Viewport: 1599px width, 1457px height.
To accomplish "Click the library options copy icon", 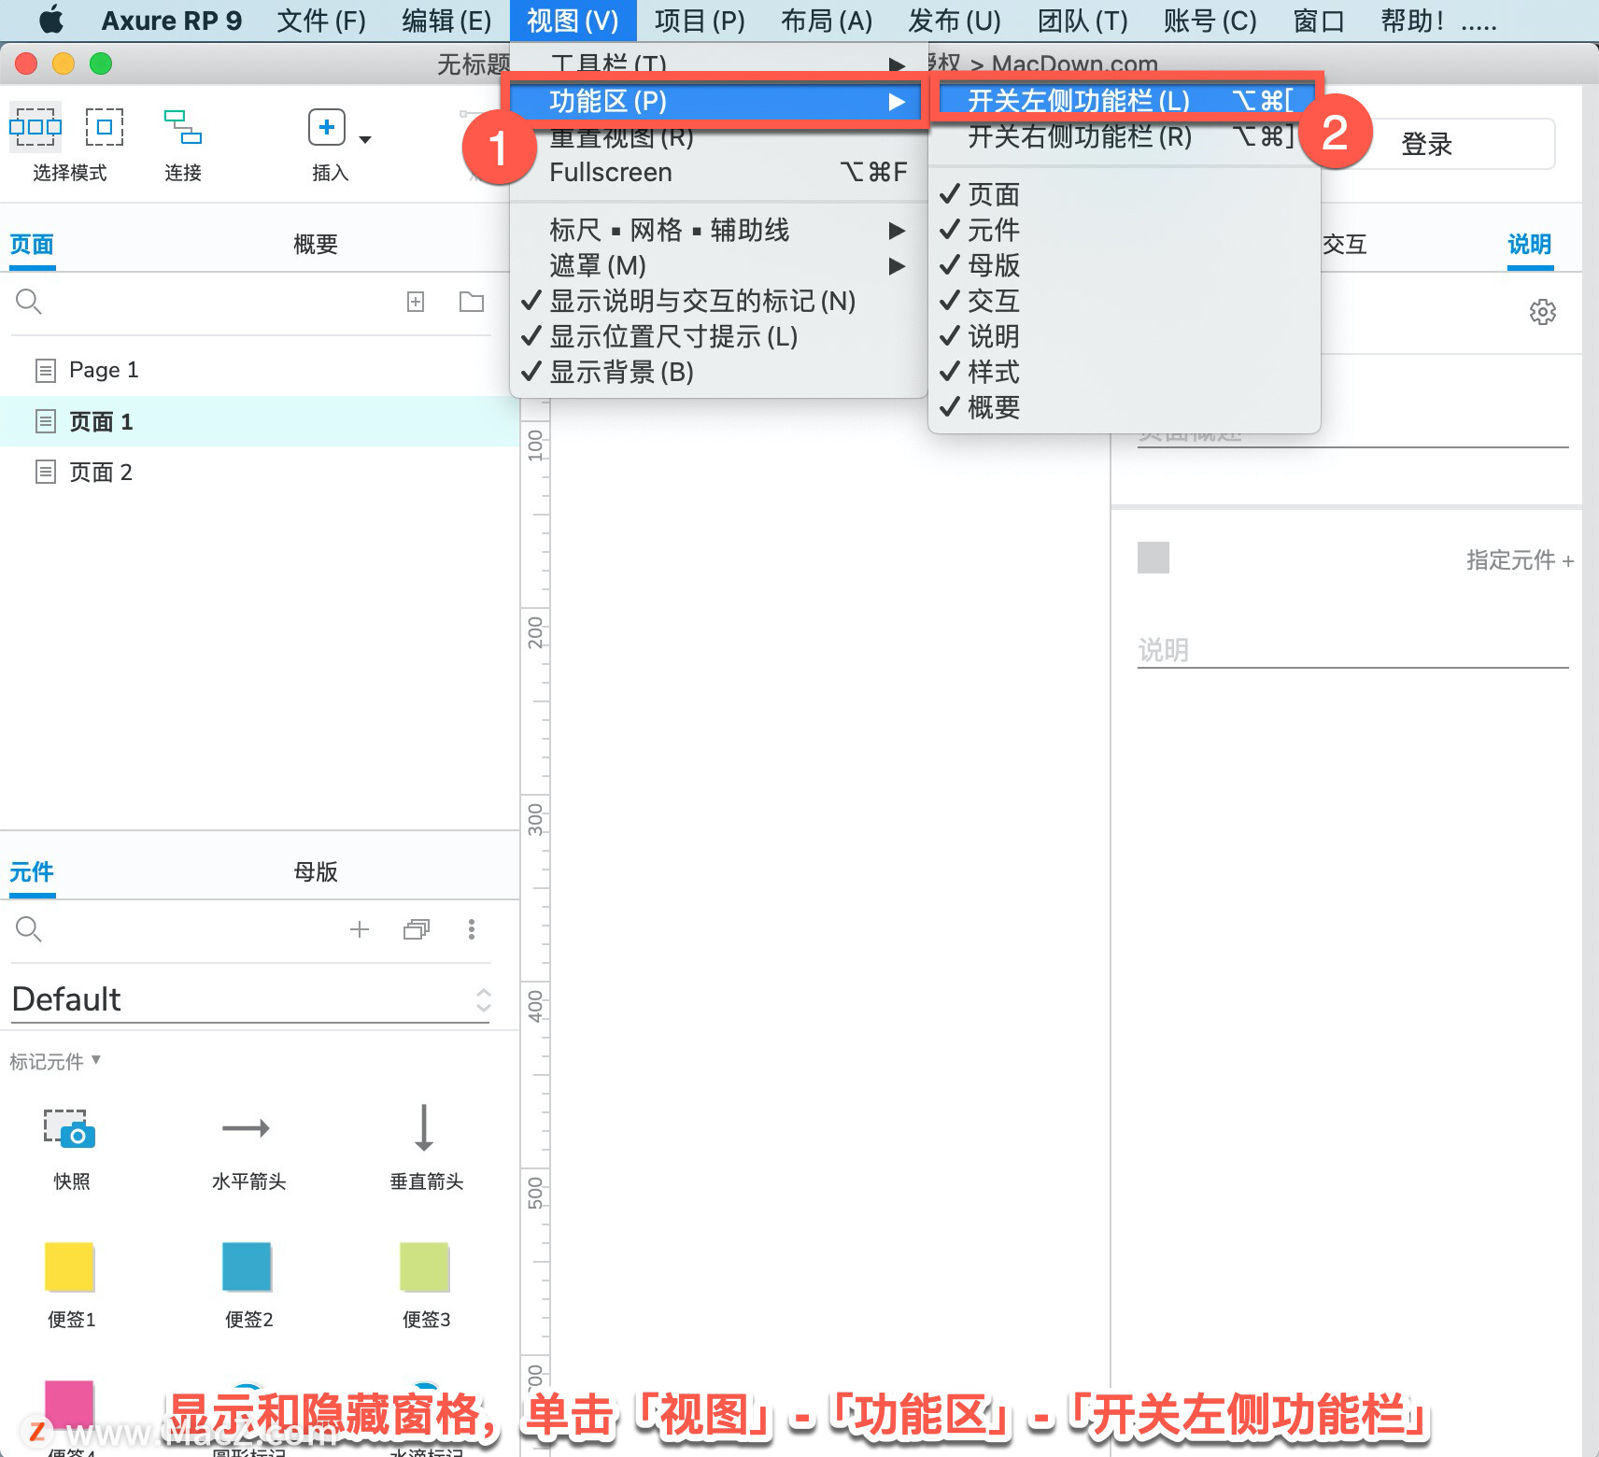I will [x=417, y=929].
